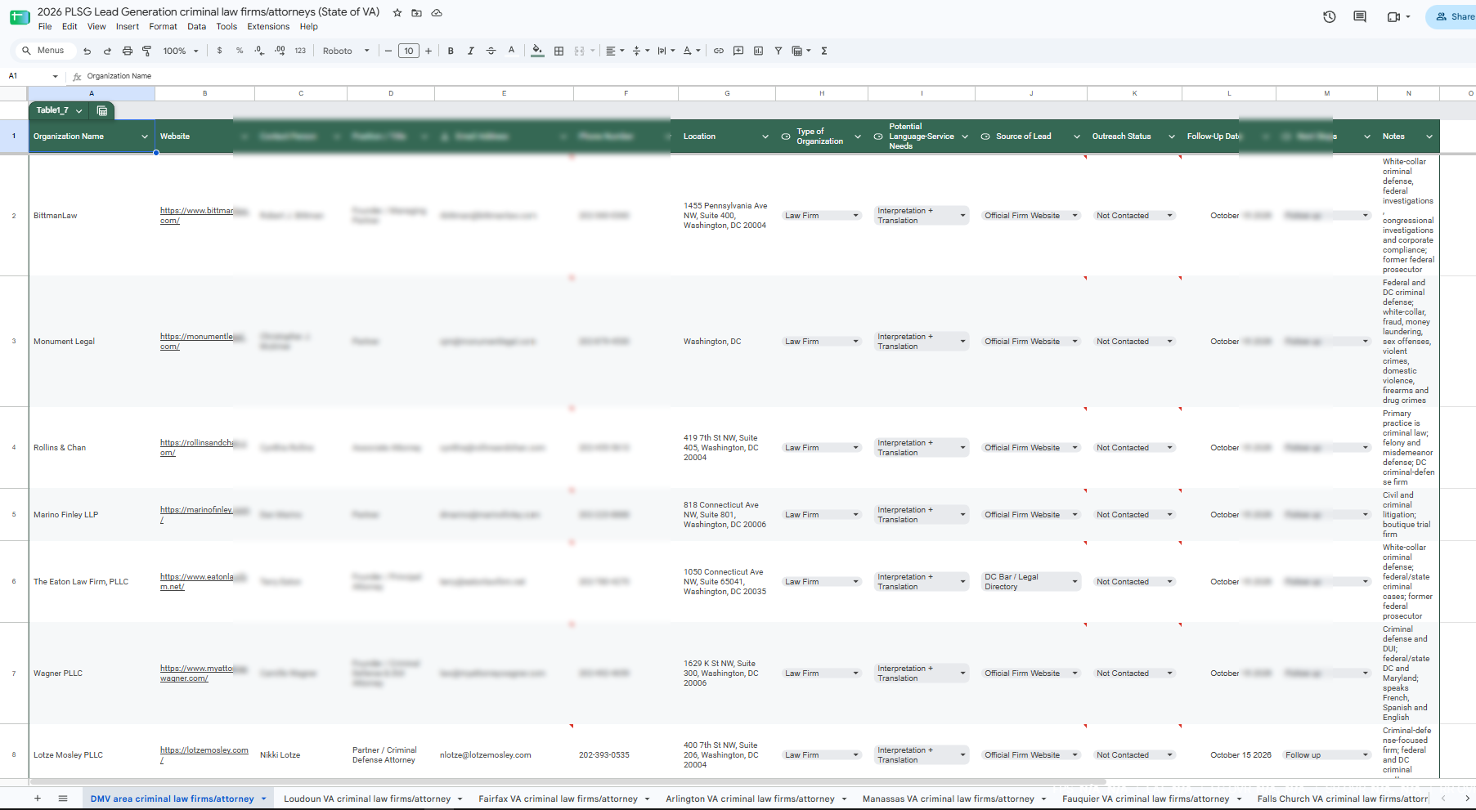
Task: Click the undo arrow in the toolbar
Action: [x=87, y=51]
